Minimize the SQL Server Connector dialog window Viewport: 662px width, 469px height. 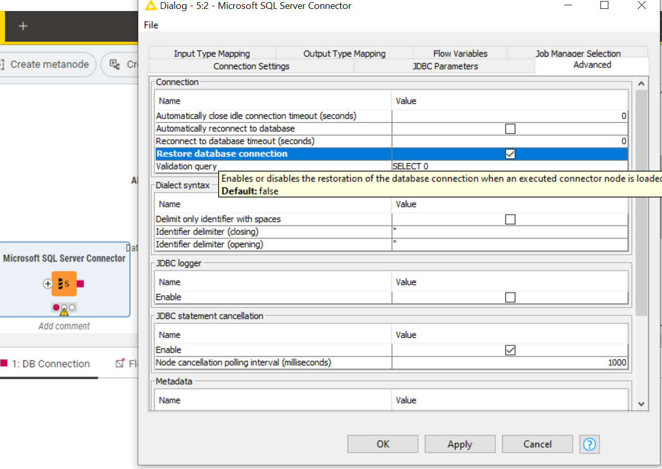(568, 5)
